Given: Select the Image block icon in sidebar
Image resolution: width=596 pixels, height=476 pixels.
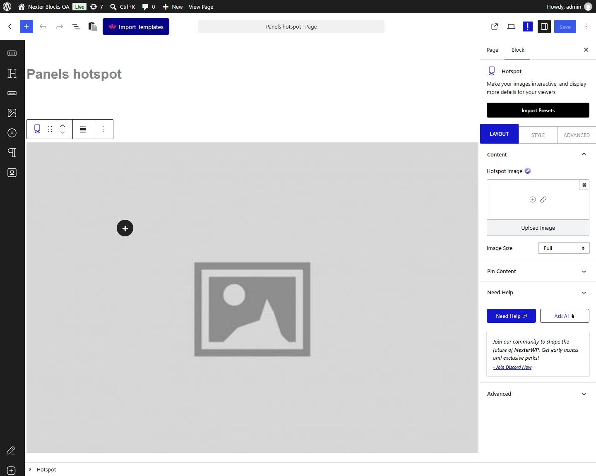Looking at the screenshot, I should click(x=12, y=113).
